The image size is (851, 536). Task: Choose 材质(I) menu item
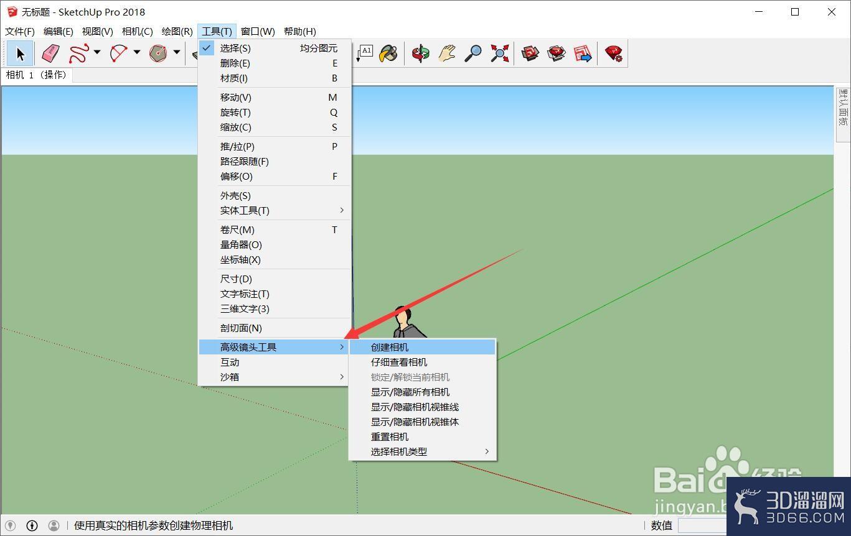pos(275,78)
